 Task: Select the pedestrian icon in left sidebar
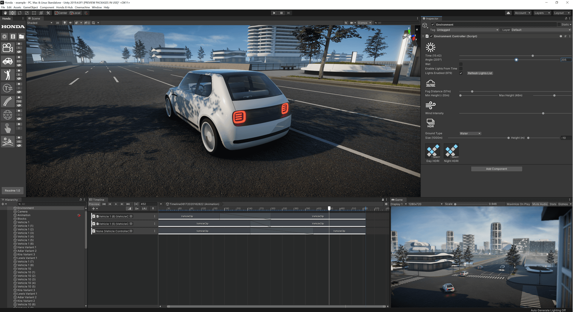tap(7, 74)
